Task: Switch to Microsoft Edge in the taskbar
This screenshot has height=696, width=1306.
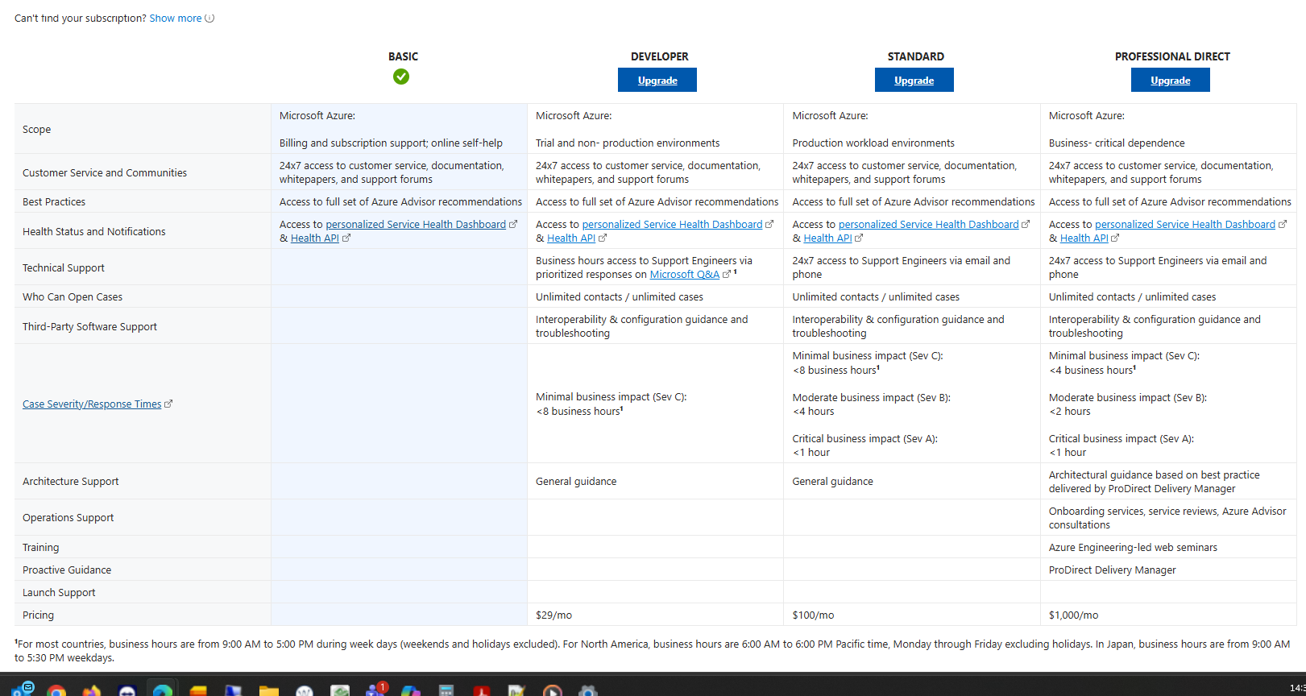Action: tap(163, 691)
